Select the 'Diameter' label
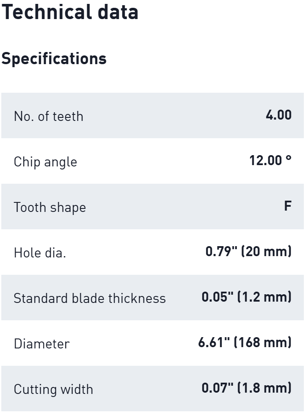 [41, 344]
